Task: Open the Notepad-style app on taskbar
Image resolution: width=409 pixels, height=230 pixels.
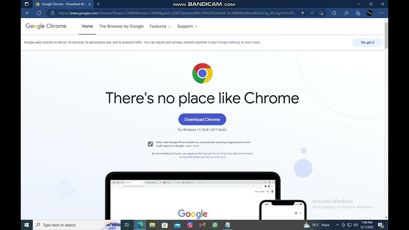Action: point(227,225)
